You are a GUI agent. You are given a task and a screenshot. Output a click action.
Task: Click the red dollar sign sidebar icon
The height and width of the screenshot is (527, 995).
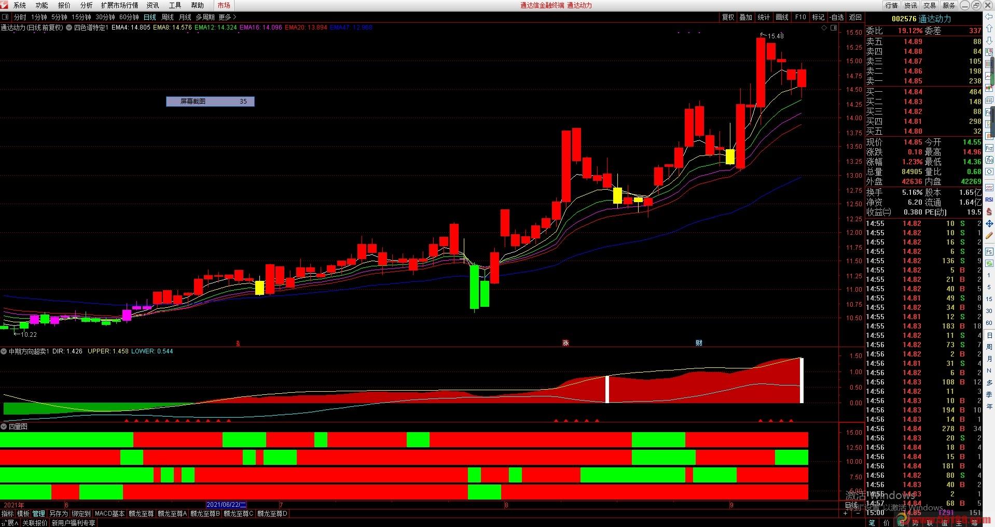989,211
